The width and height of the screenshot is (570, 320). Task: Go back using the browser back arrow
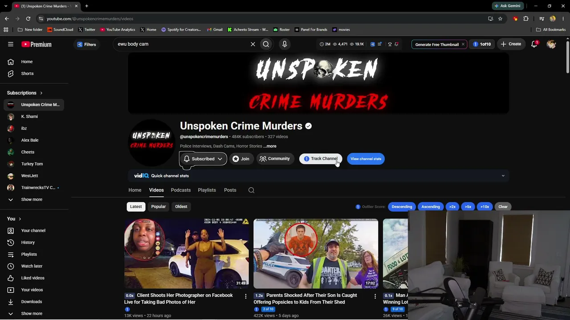click(7, 19)
